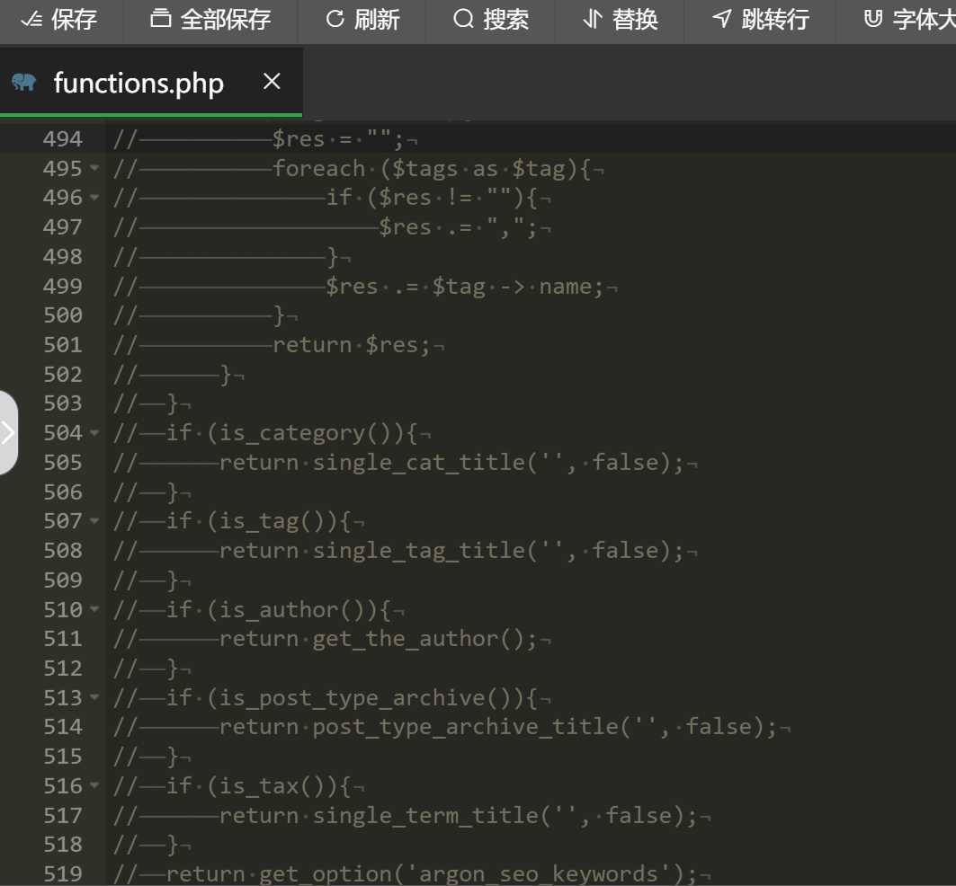Collapse the foreach block at line 495
956x886 pixels.
(94, 169)
